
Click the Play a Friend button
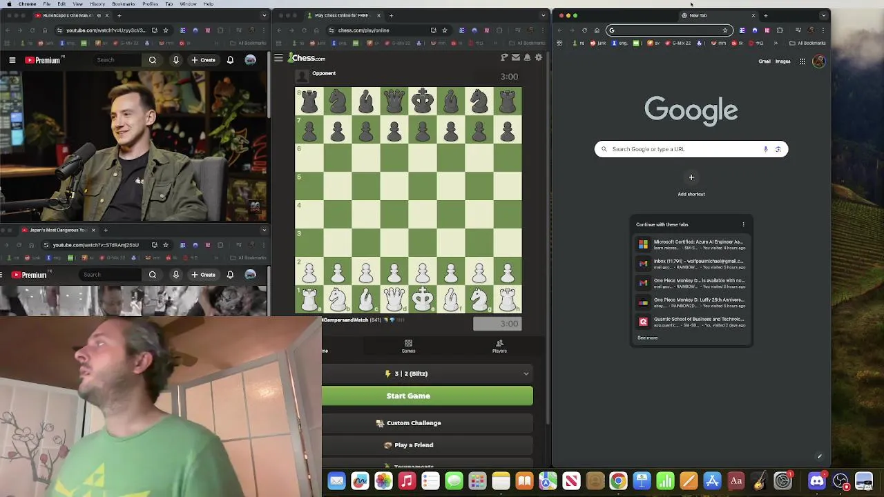pos(427,445)
